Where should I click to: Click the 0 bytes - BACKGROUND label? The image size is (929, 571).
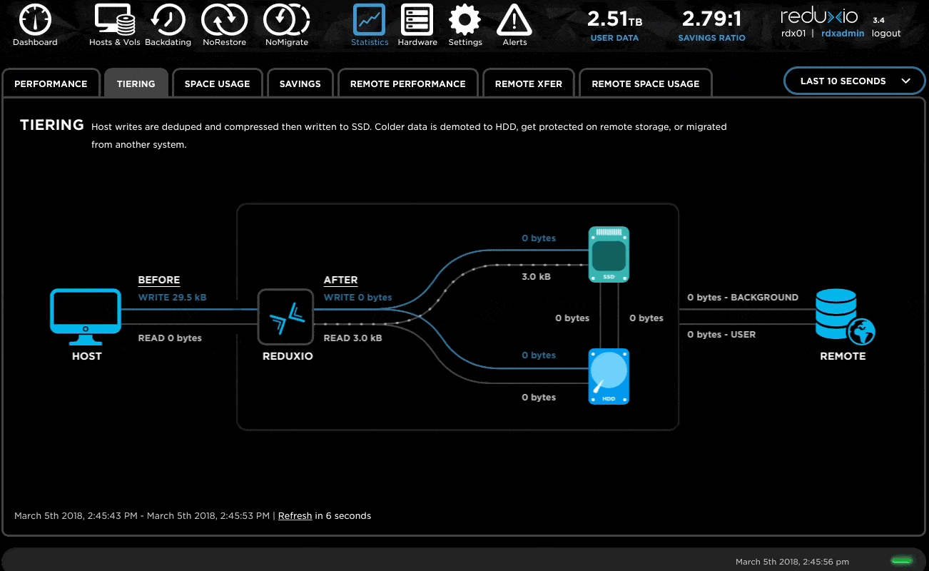(743, 297)
